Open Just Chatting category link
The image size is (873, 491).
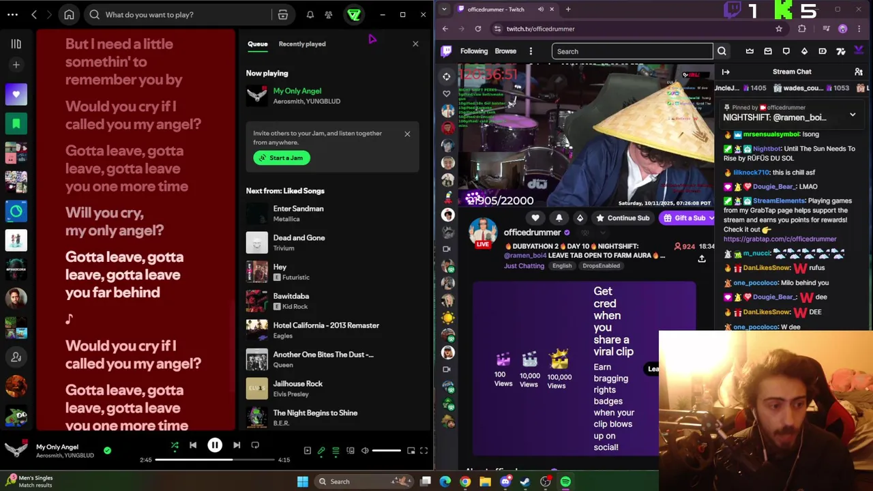pos(524,266)
